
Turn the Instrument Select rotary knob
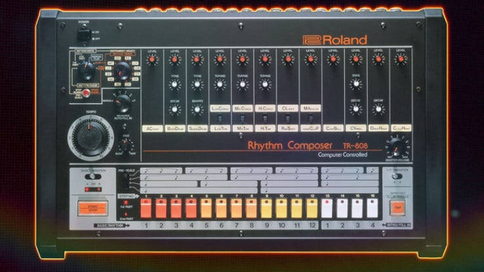[x=122, y=71]
